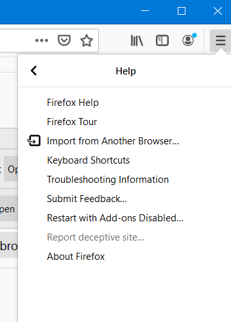Maximize the Firefox window

click(x=182, y=11)
